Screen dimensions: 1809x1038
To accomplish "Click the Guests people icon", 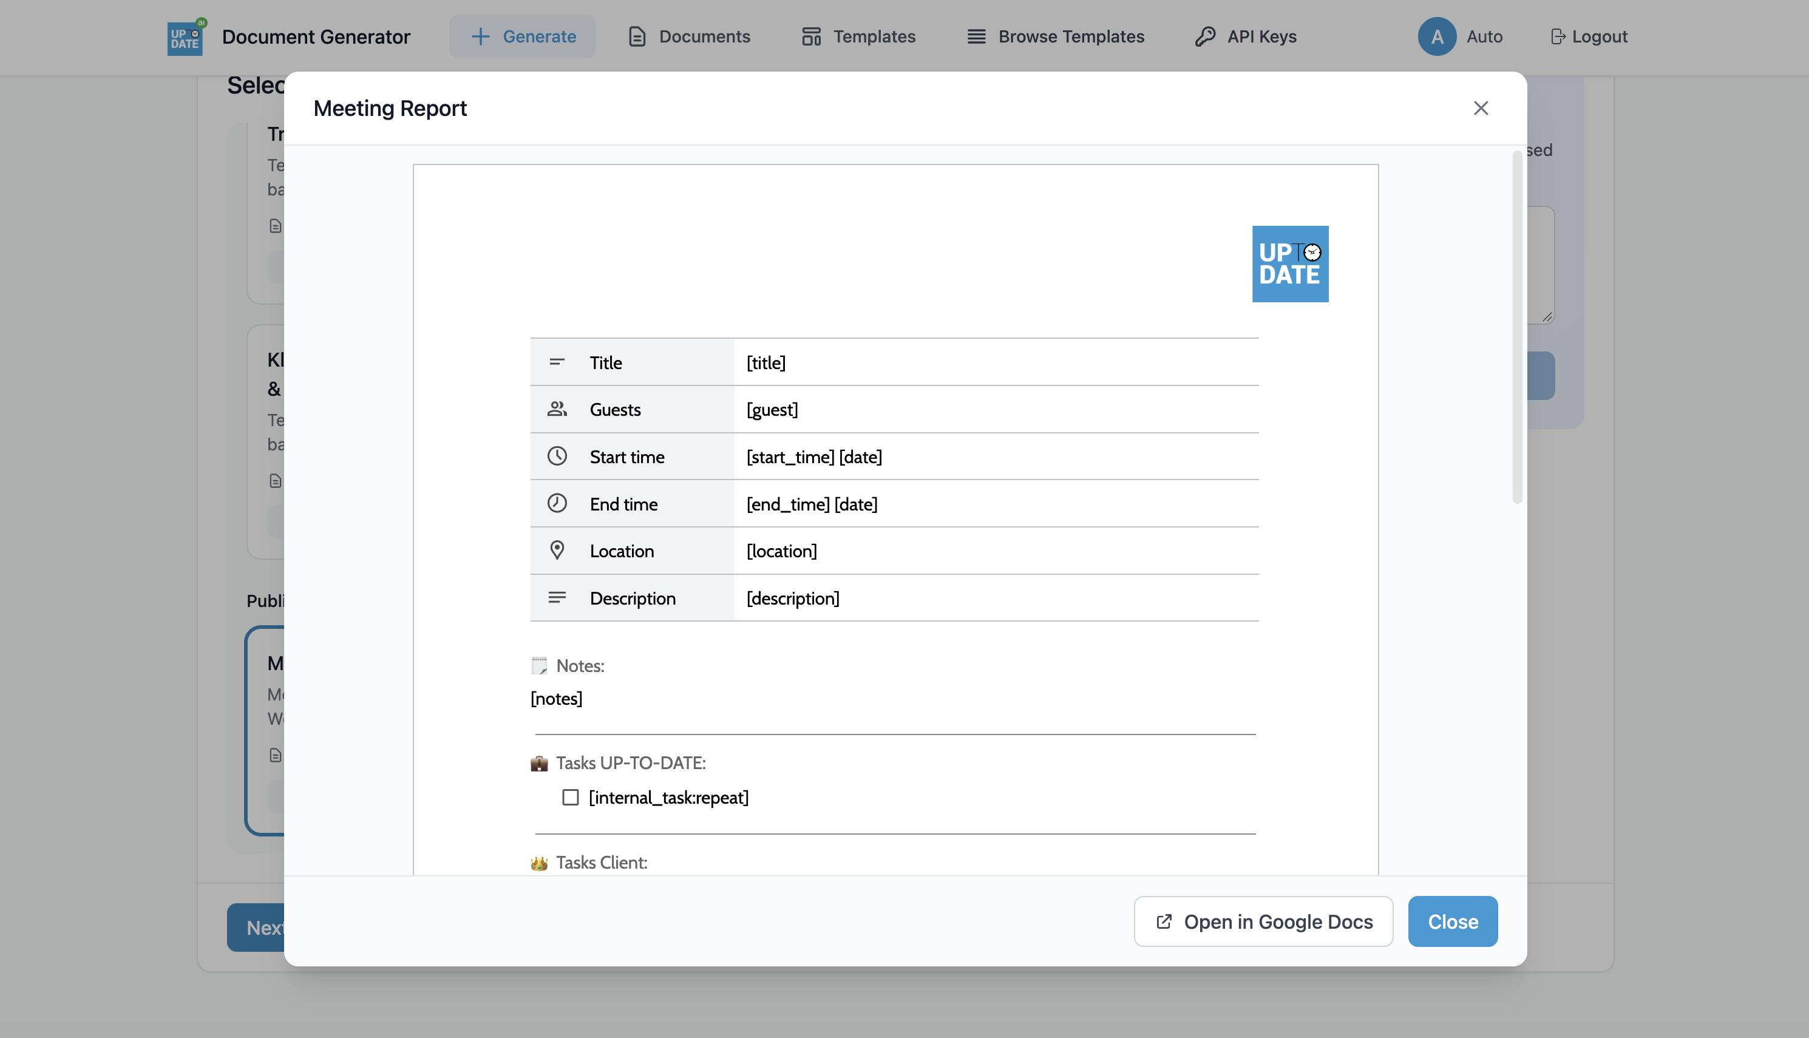I will (557, 409).
